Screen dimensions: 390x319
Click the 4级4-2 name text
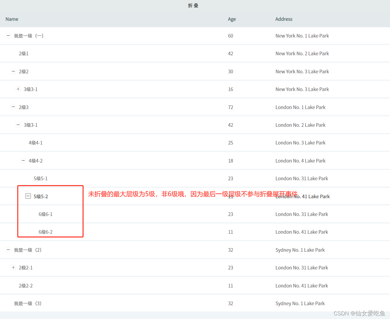(x=36, y=161)
